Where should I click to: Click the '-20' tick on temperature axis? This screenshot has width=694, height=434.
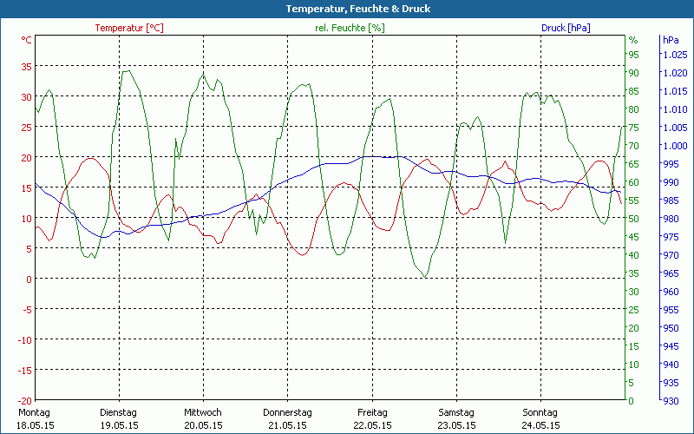[25, 400]
